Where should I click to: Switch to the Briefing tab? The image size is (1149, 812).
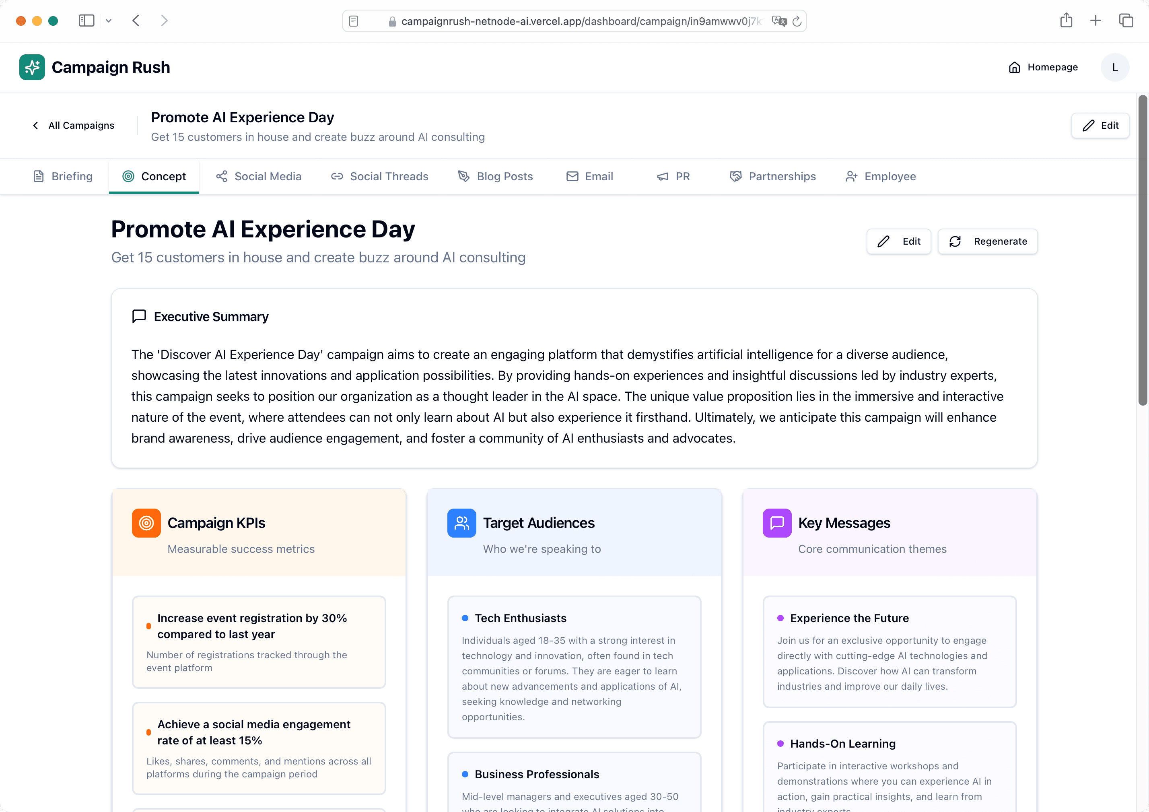[62, 176]
